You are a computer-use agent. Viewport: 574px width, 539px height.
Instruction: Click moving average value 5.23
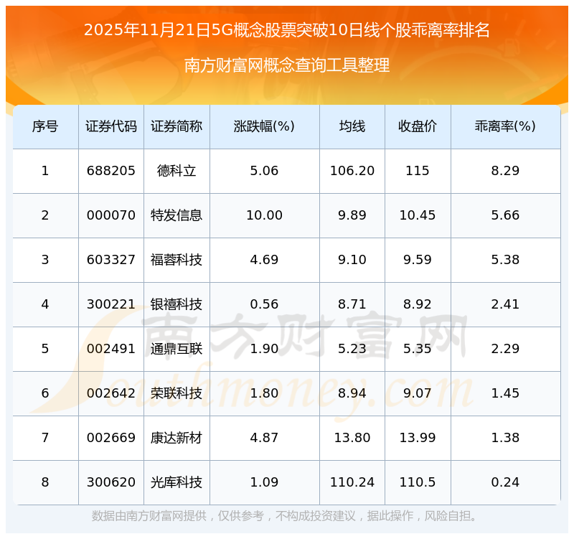(x=352, y=349)
